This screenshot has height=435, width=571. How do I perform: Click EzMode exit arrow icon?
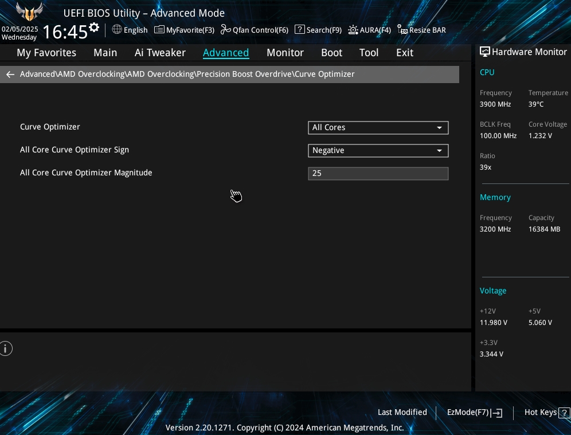(496, 413)
